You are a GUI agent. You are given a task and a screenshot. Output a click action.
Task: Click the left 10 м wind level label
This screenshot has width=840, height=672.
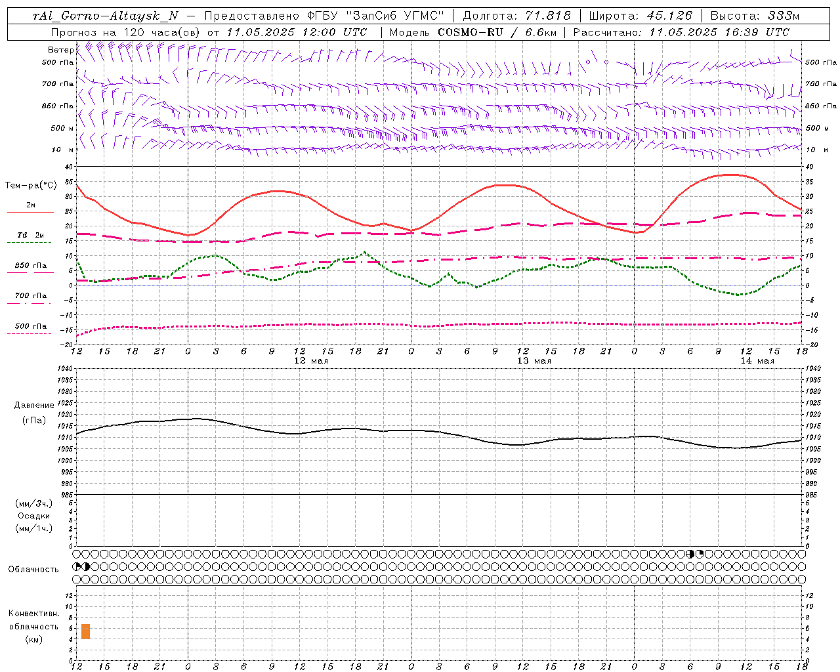(63, 150)
